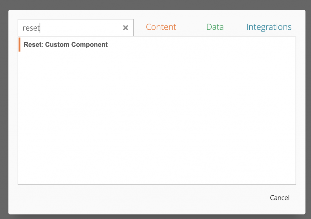Show components under the blue Integrations heading

(x=269, y=27)
